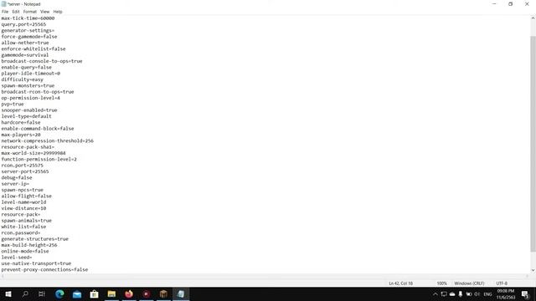Open the OneDrive cloud tray icon

tap(452, 294)
